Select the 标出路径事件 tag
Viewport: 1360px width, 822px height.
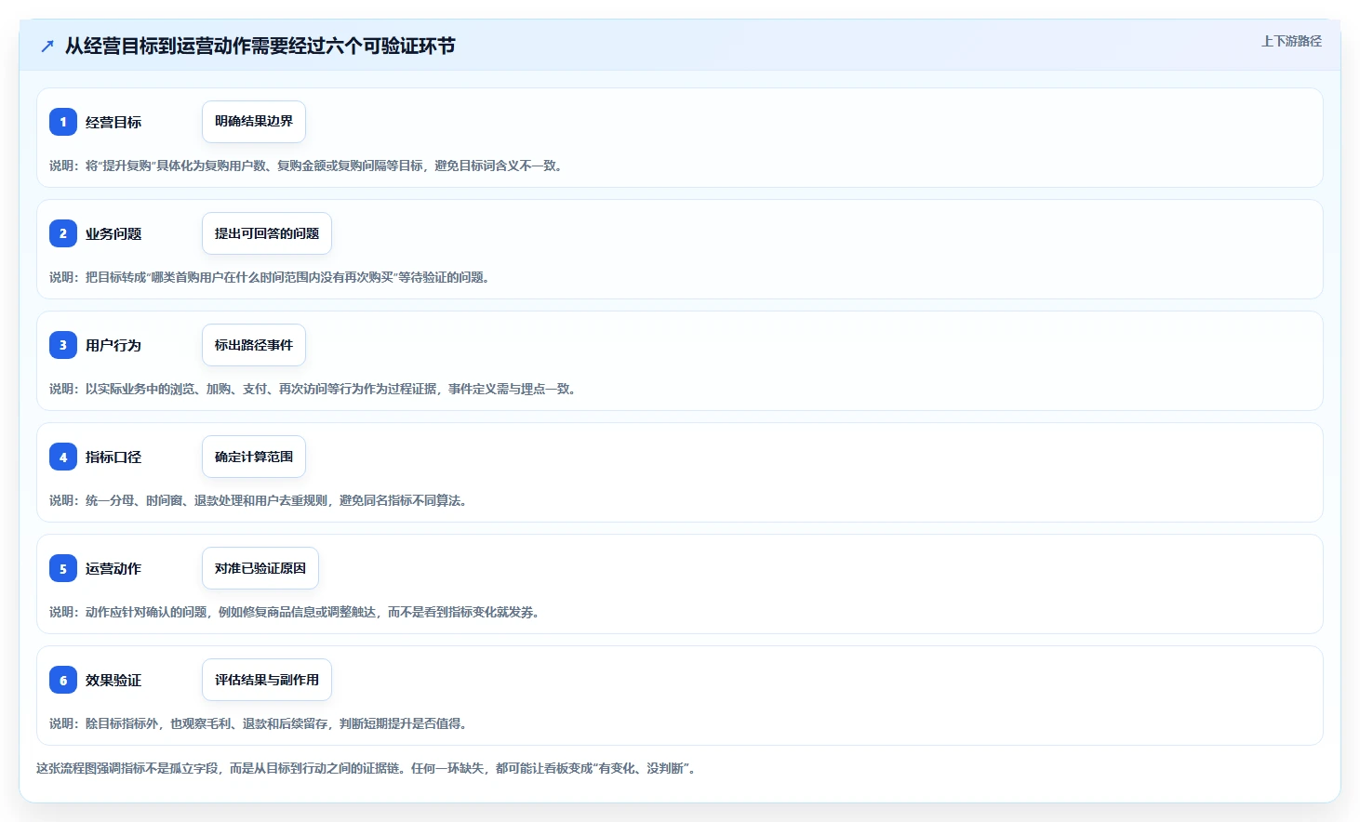point(254,345)
